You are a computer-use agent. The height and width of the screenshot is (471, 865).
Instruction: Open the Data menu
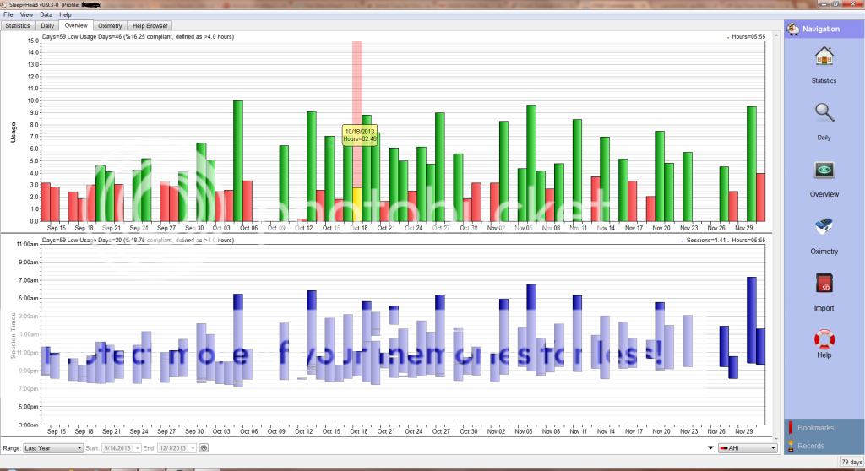click(46, 14)
